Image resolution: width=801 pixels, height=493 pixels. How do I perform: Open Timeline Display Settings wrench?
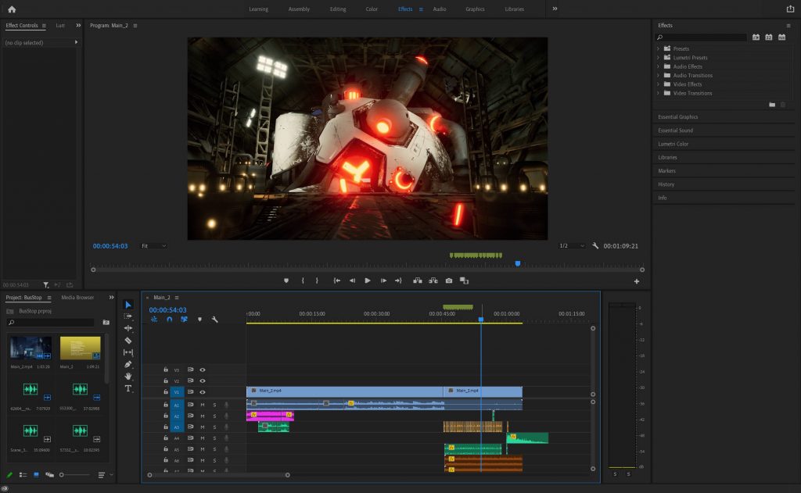click(x=214, y=320)
